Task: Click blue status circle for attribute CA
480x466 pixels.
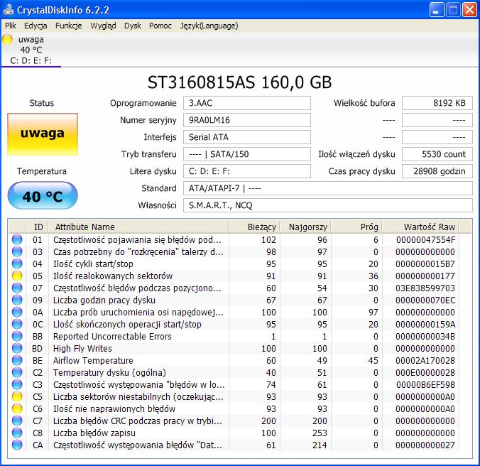Action: tap(17, 445)
